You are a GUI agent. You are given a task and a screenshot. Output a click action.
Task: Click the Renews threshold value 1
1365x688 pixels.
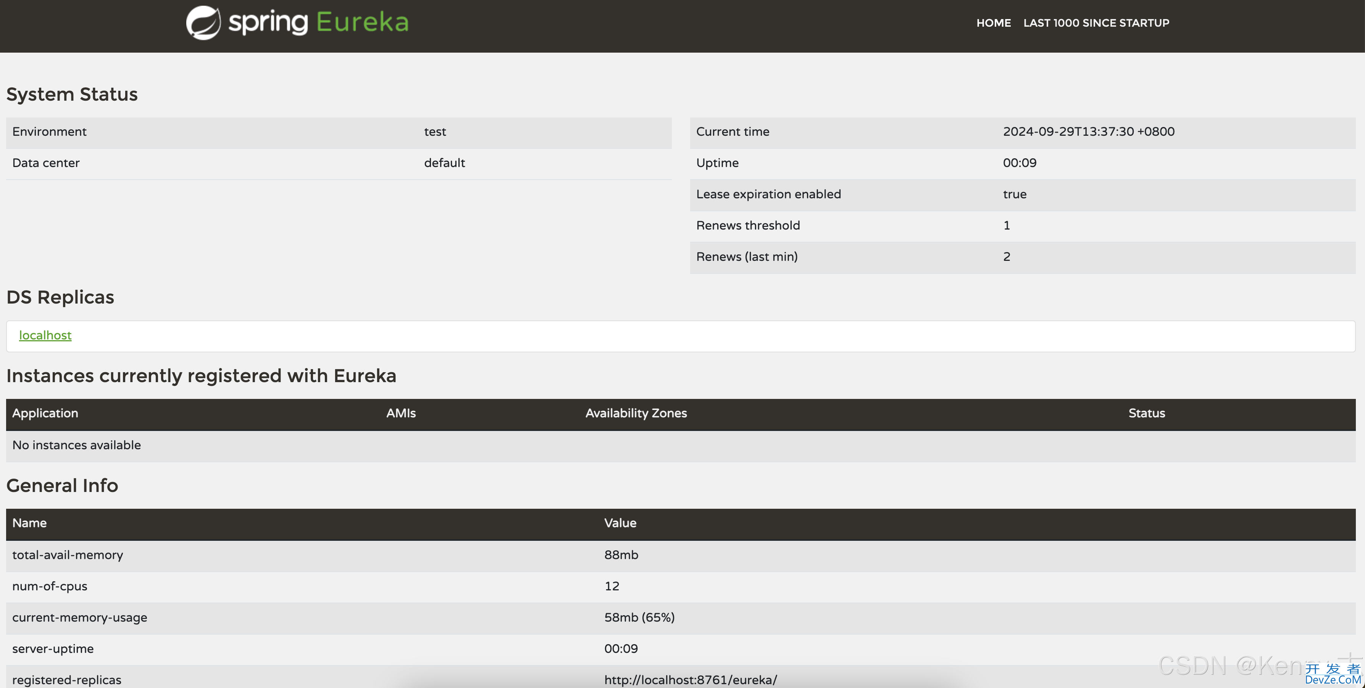[1007, 225]
